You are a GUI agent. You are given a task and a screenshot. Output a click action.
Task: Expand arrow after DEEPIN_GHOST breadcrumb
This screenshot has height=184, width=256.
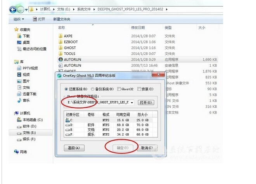tap(166, 9)
